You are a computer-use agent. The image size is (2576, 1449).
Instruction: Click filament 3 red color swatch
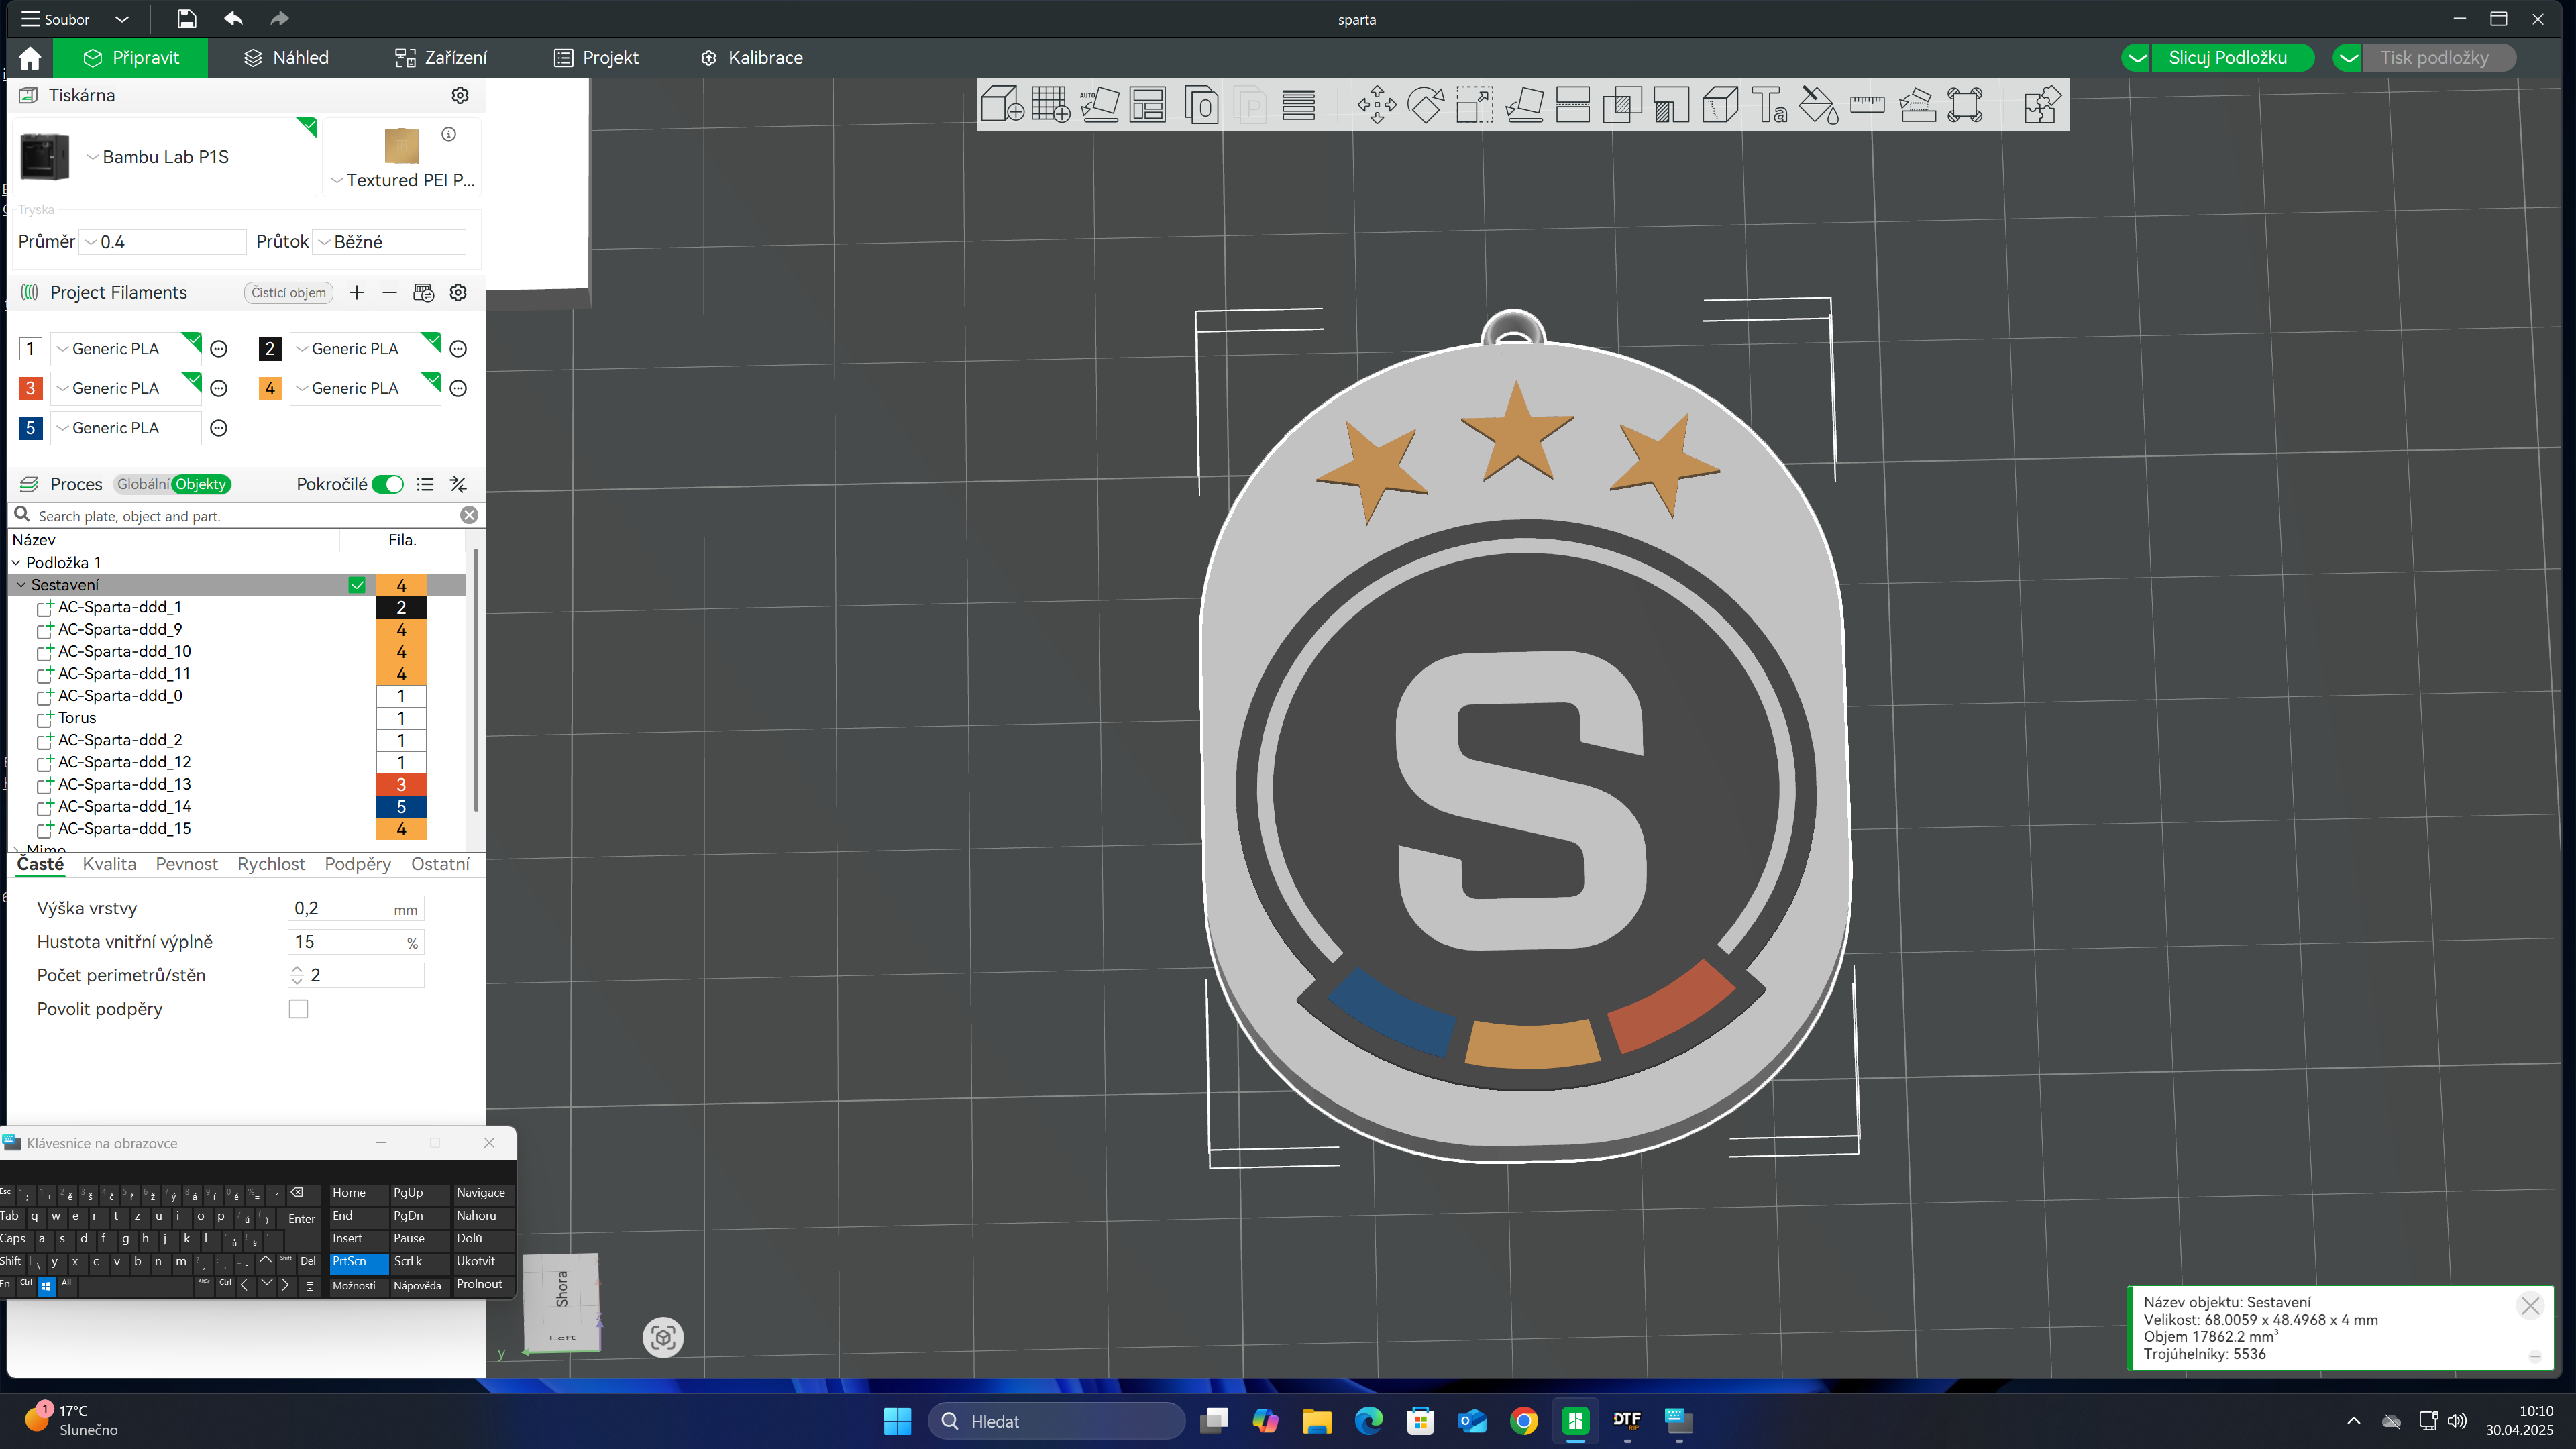30,388
